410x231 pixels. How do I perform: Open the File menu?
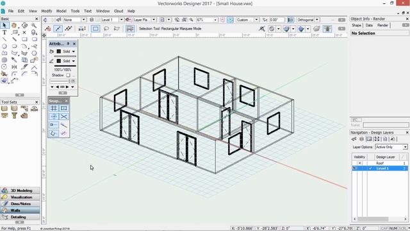(11, 11)
